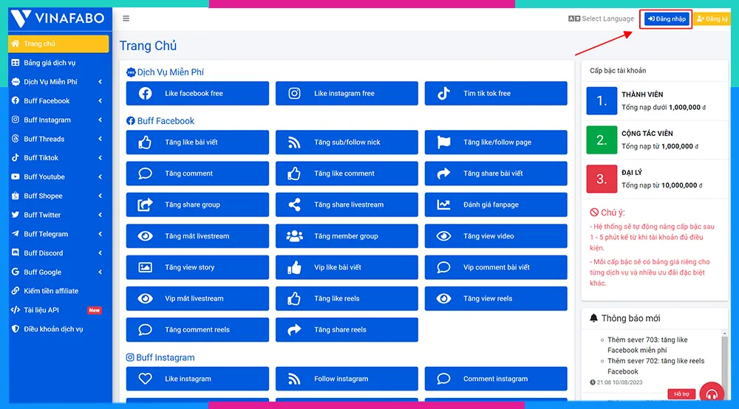Select the green CỘNG TÁC VIÊN level 2 badge
Viewport: 739px width, 409px height.
(x=602, y=140)
